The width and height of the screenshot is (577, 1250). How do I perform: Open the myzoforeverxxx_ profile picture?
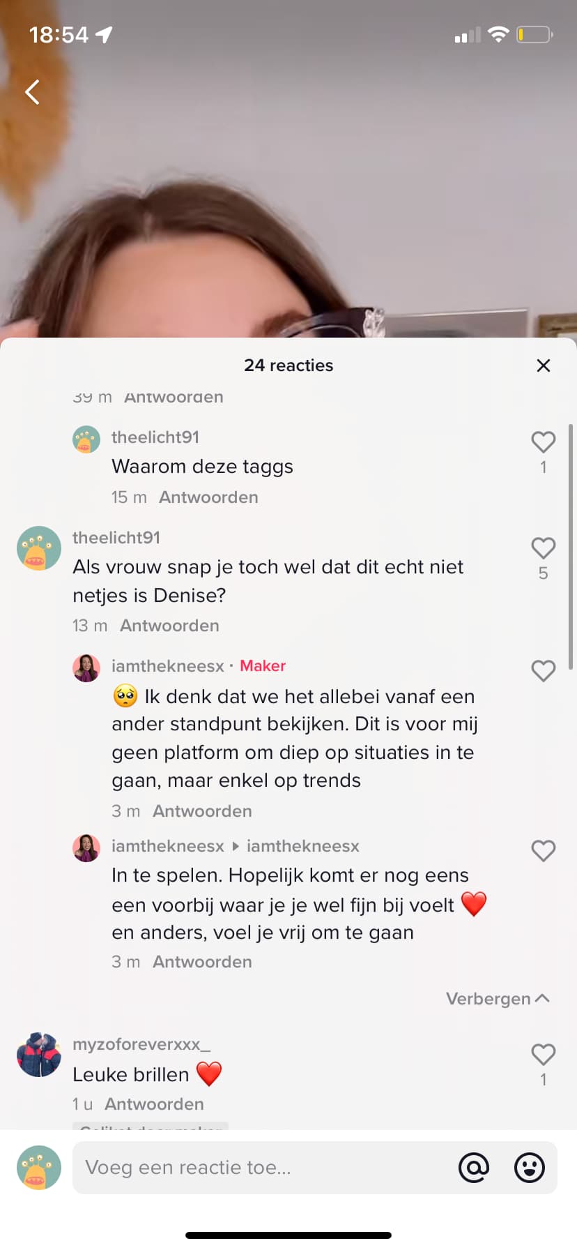(x=39, y=1055)
